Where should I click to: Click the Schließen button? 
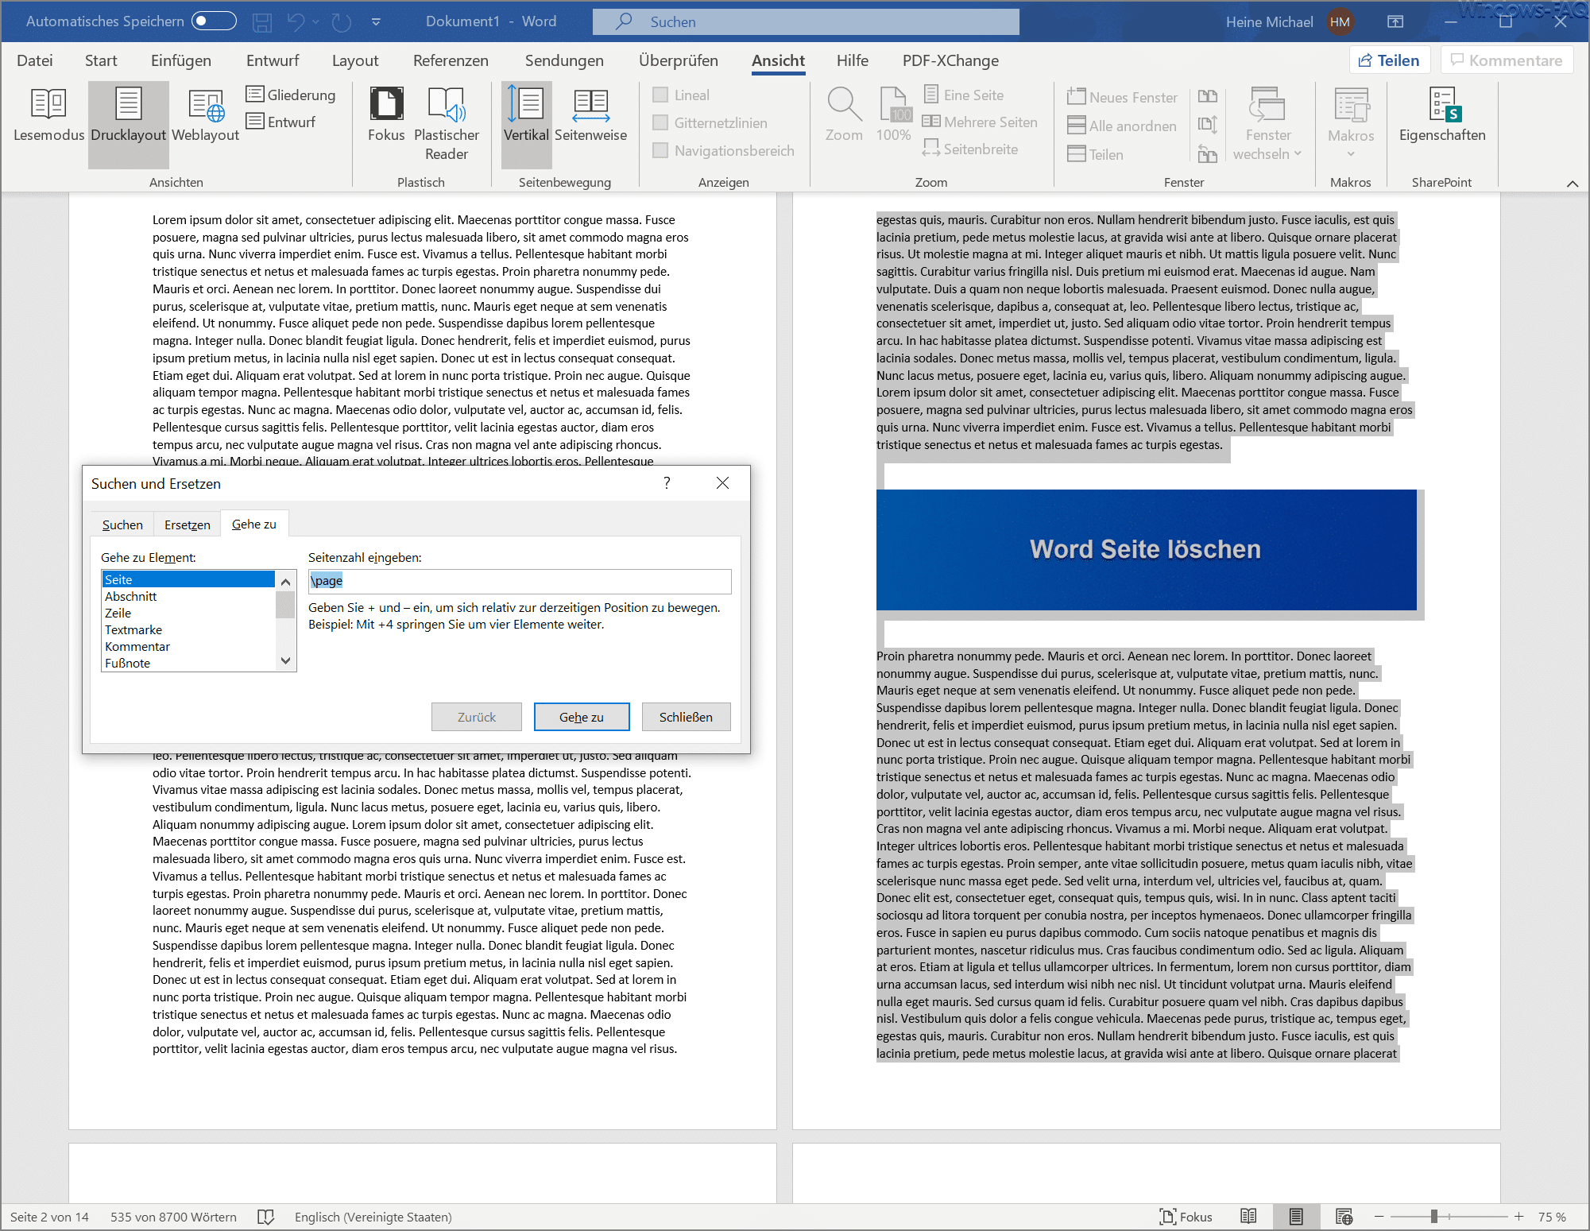coord(686,717)
